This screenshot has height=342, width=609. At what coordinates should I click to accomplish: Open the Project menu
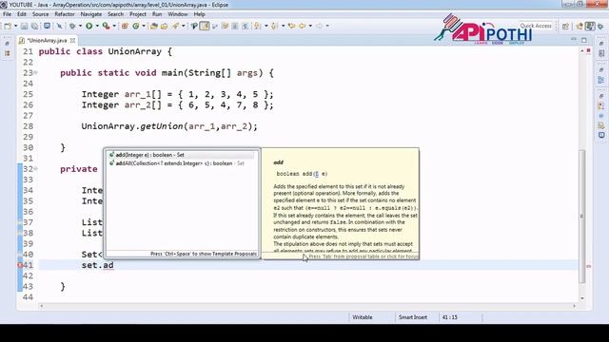tap(138, 14)
